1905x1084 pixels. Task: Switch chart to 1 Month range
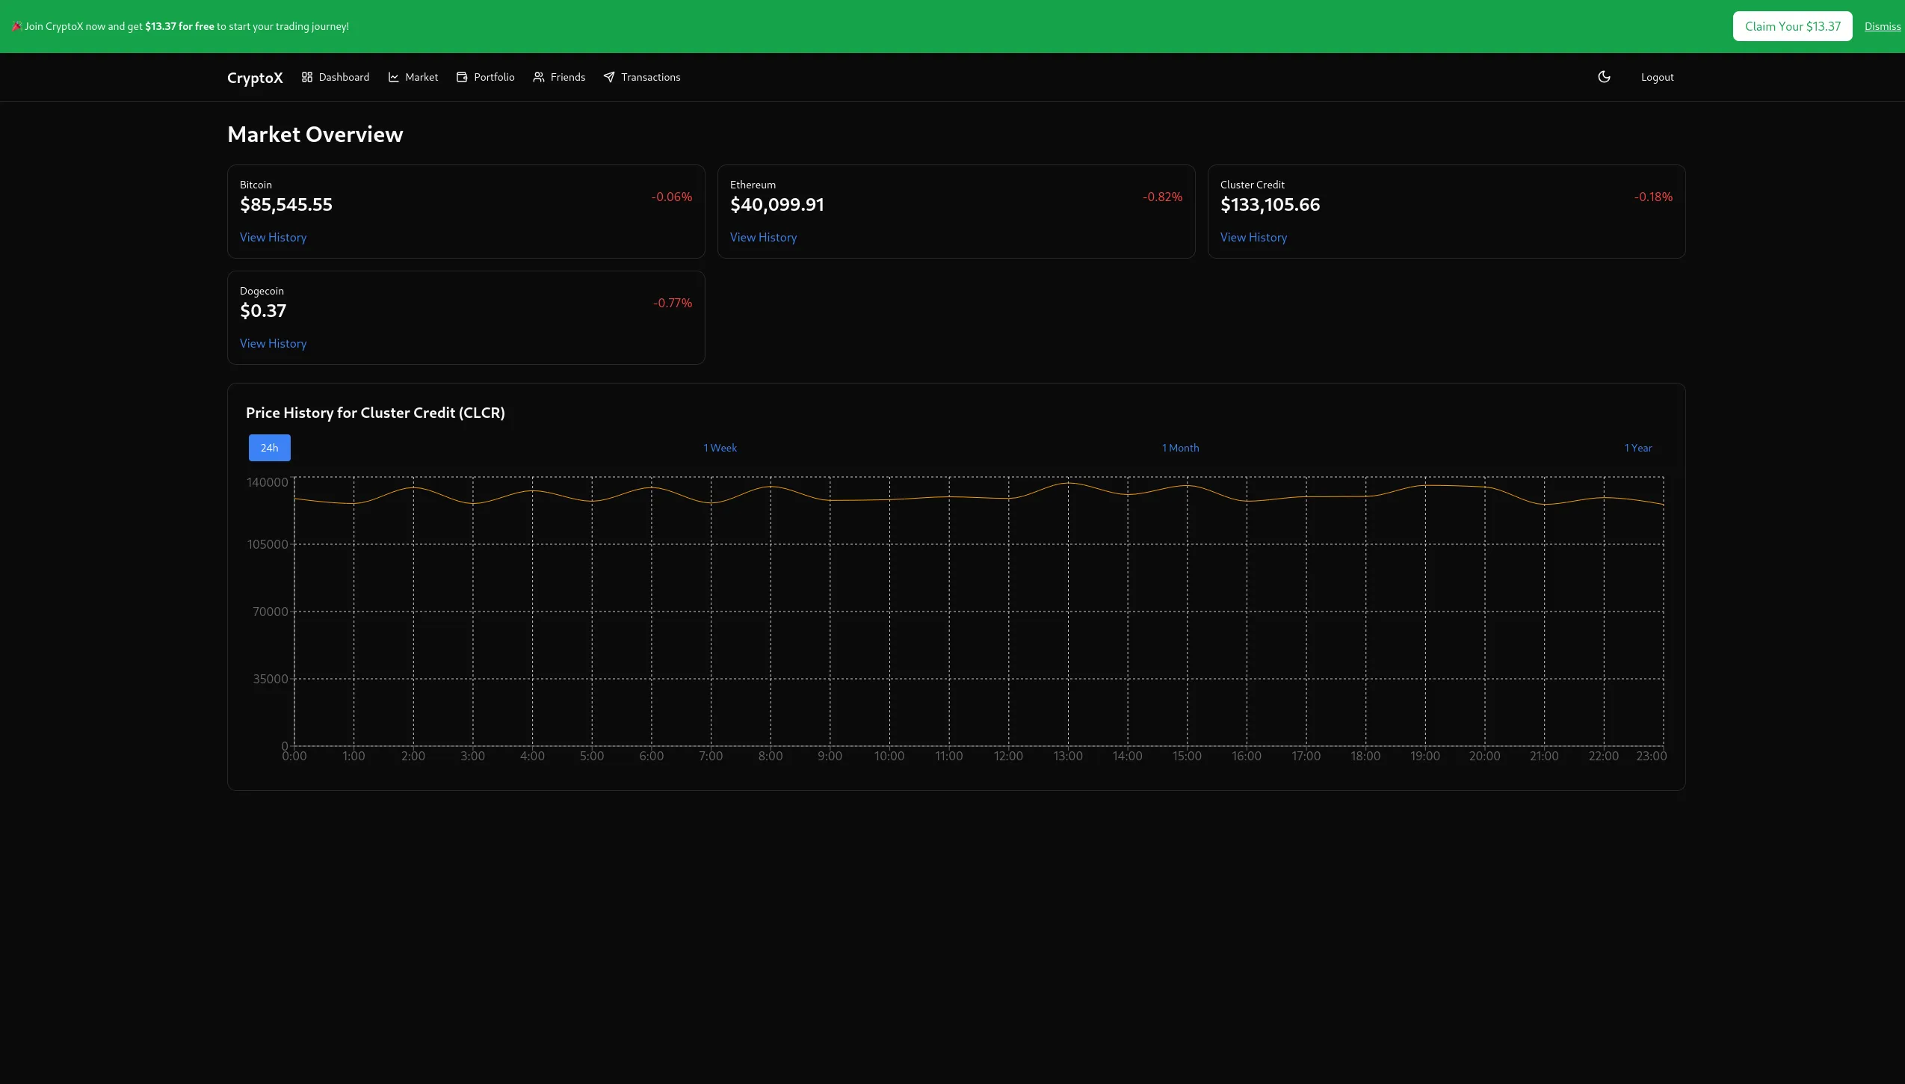[x=1180, y=448]
